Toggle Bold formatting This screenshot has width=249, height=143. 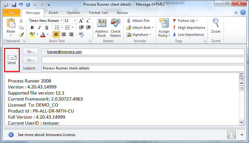32,28
